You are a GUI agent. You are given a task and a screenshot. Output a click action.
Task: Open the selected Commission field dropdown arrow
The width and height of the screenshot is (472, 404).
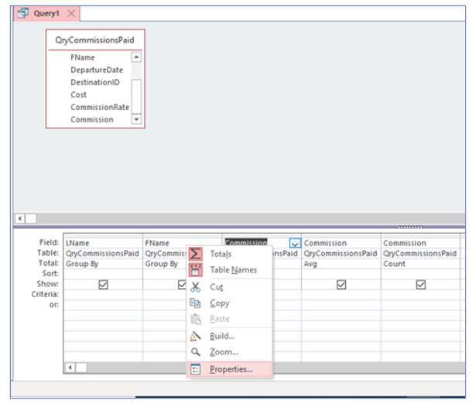click(295, 243)
